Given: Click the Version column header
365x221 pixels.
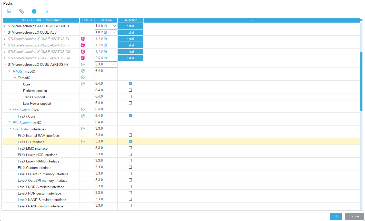Looking at the screenshot, I should (x=106, y=20).
